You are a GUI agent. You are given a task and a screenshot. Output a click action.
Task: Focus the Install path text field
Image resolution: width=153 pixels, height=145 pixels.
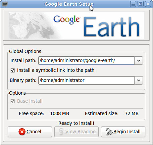pyautogui.click(x=86, y=60)
